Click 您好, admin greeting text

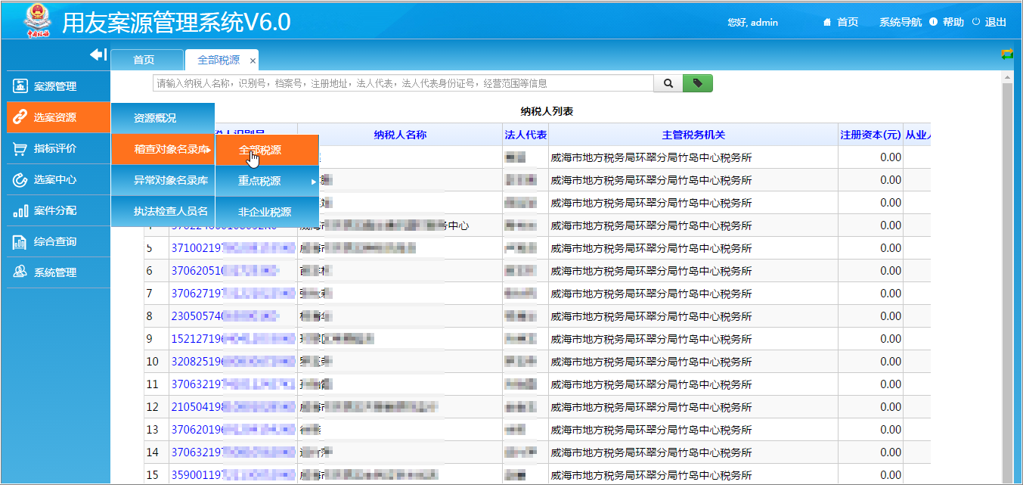752,22
